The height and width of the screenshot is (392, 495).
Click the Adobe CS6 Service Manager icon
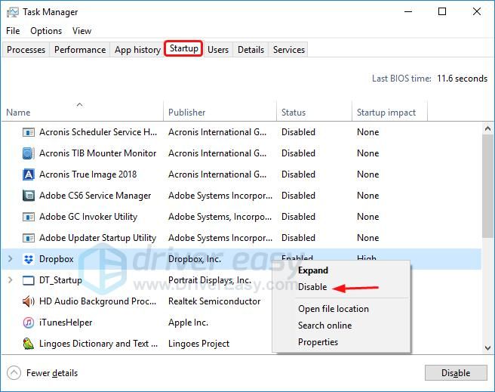[29, 196]
